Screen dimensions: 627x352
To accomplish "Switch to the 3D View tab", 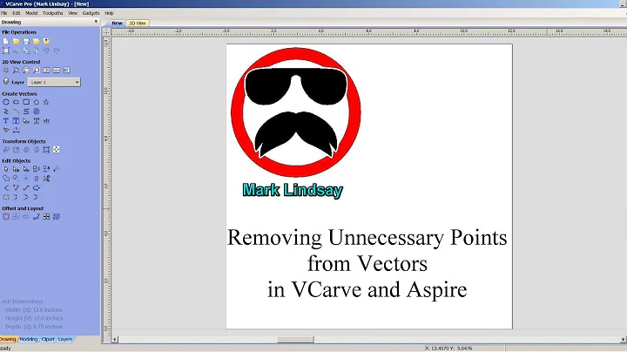I will [138, 24].
